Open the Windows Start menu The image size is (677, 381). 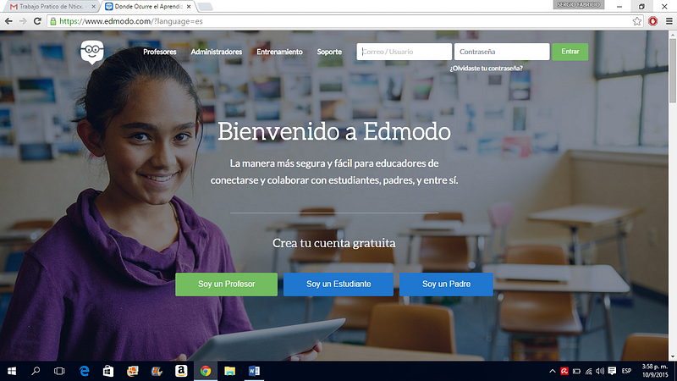pos(12,371)
